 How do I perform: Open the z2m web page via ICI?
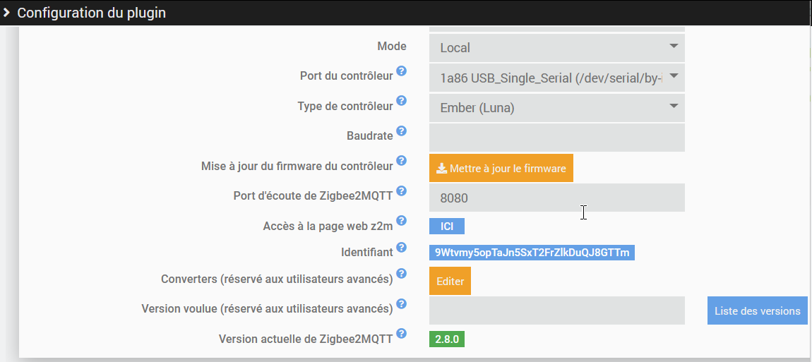tap(446, 227)
